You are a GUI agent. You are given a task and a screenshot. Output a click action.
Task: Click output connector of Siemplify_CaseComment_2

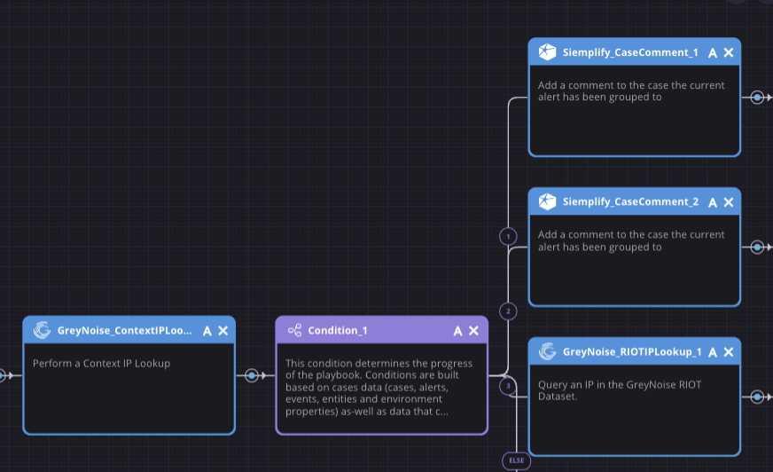click(758, 248)
